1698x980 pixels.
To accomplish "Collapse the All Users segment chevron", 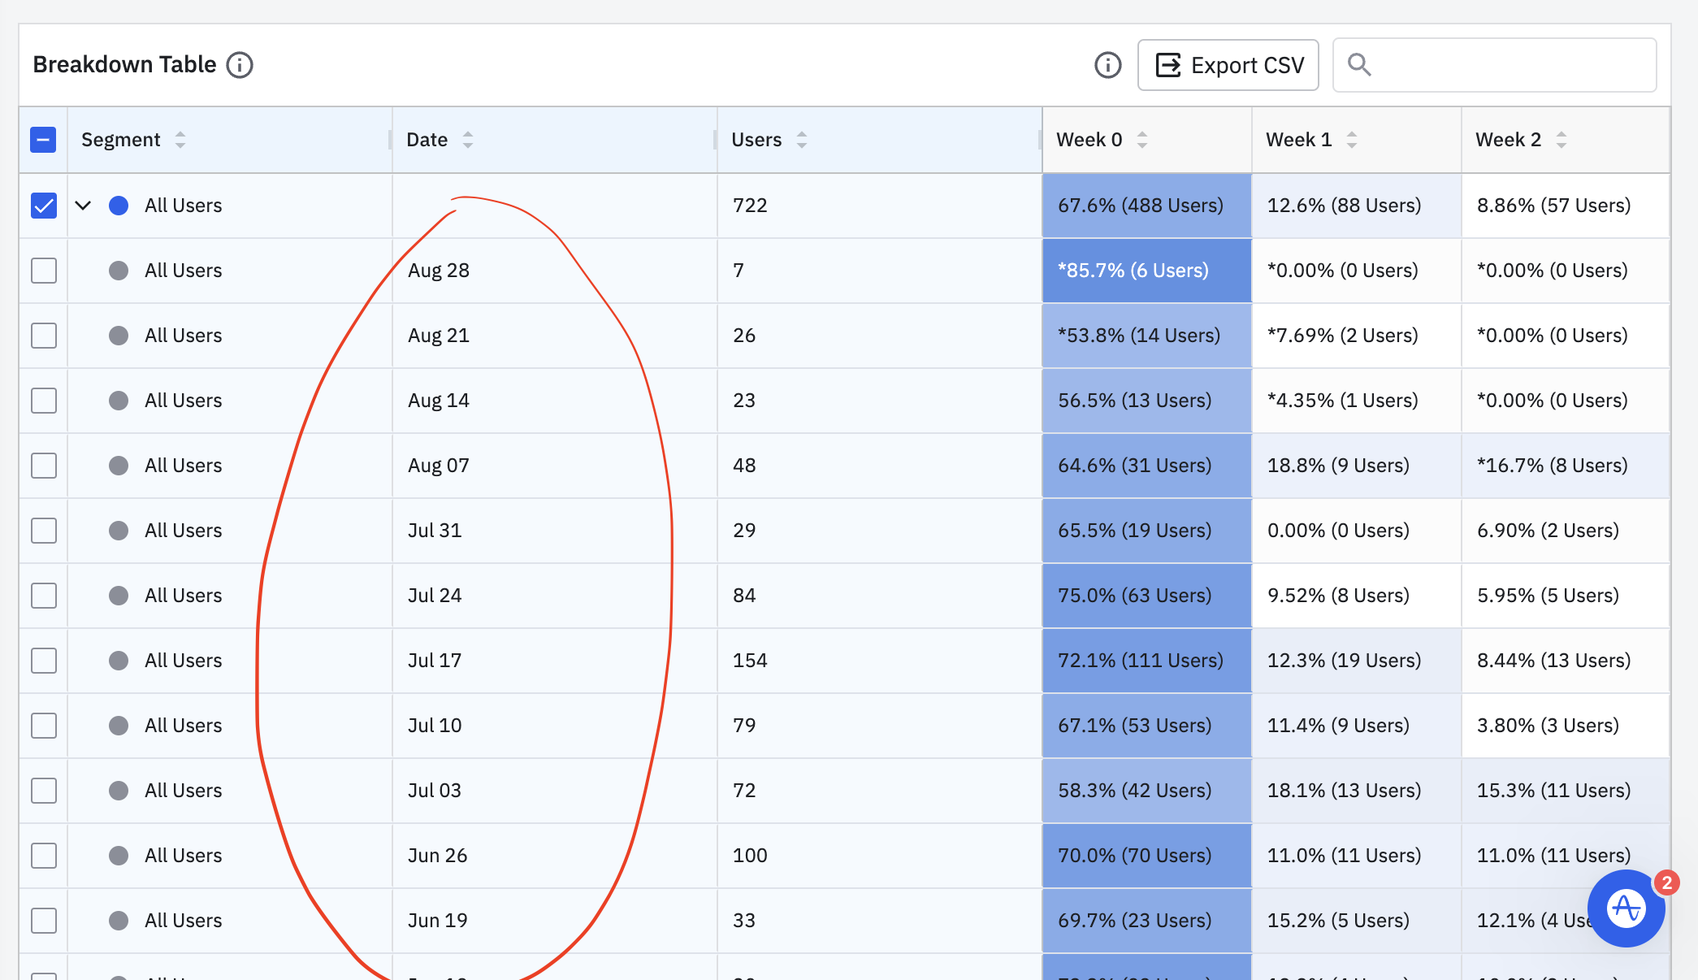I will pos(83,206).
